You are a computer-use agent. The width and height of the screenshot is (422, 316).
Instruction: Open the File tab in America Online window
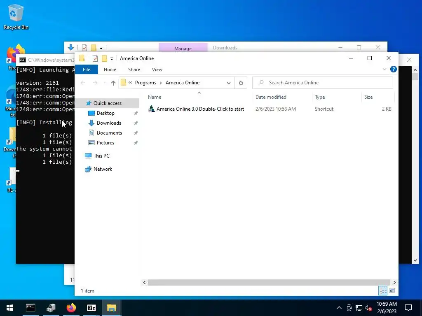click(87, 70)
